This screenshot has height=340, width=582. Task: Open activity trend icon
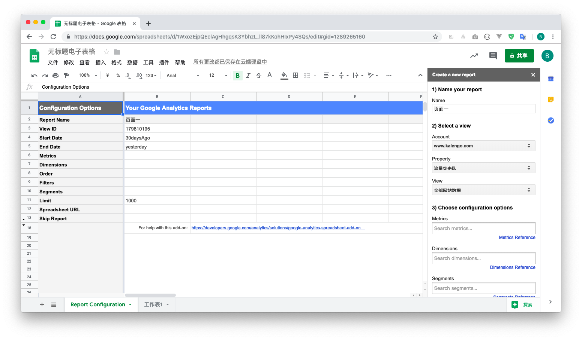coord(474,56)
